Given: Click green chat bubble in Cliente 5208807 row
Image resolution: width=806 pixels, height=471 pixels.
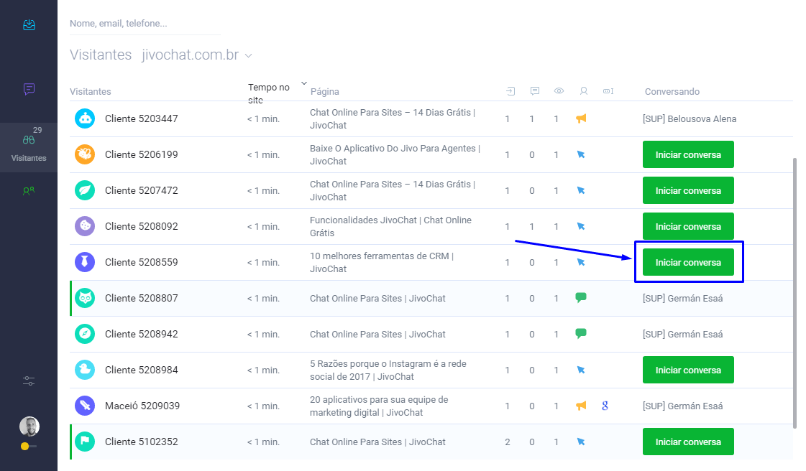Looking at the screenshot, I should (x=581, y=297).
